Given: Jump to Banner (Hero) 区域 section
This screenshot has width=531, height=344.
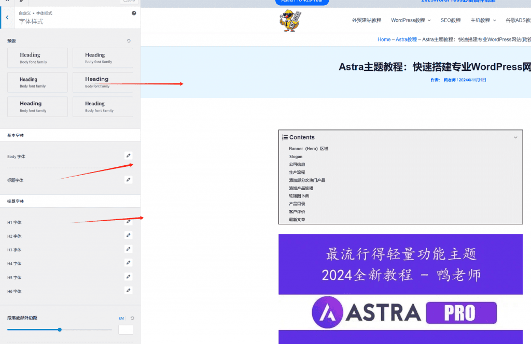Looking at the screenshot, I should (x=309, y=149).
